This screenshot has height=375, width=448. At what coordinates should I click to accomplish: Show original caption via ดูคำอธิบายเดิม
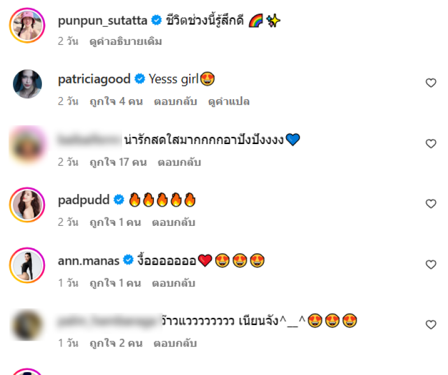(125, 41)
